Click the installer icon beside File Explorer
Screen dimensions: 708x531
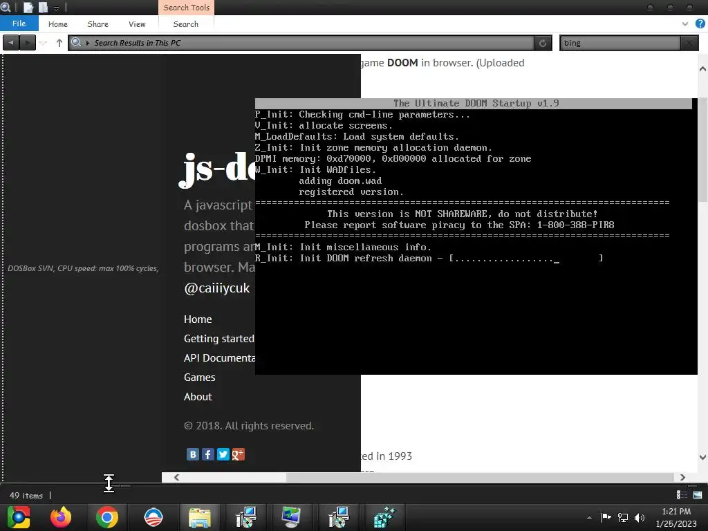point(246,517)
